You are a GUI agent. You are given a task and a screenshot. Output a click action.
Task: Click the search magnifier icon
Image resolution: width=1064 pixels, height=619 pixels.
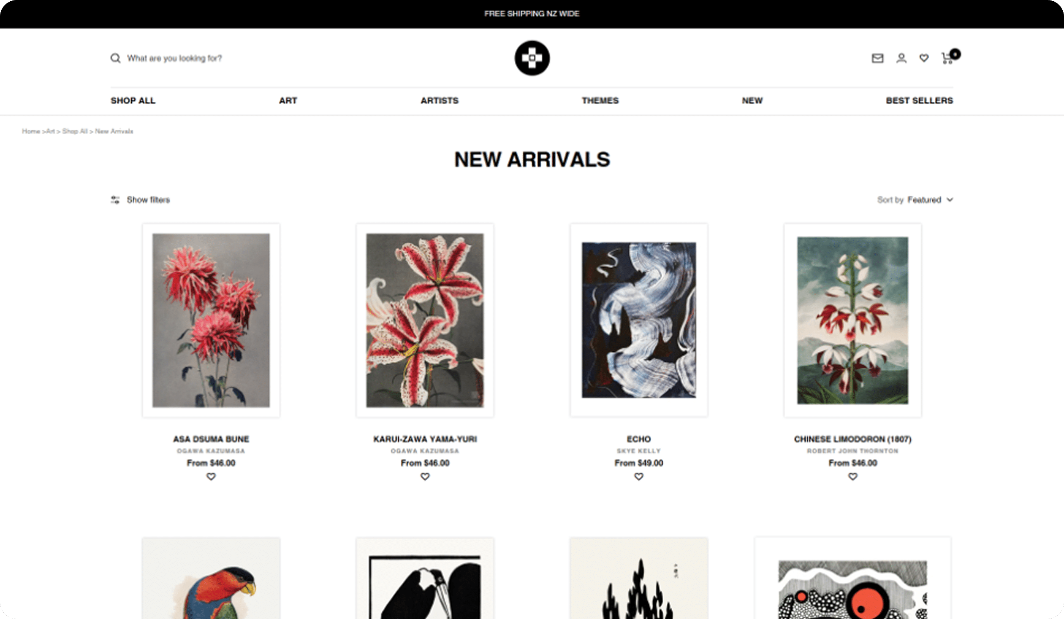115,58
